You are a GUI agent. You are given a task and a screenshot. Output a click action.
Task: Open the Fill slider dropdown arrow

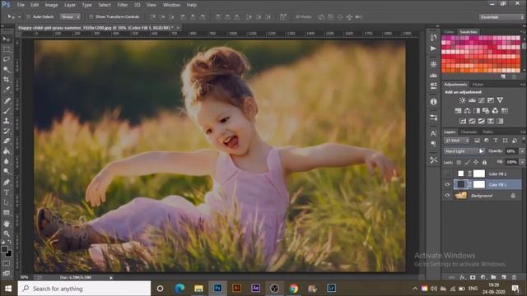click(x=522, y=162)
